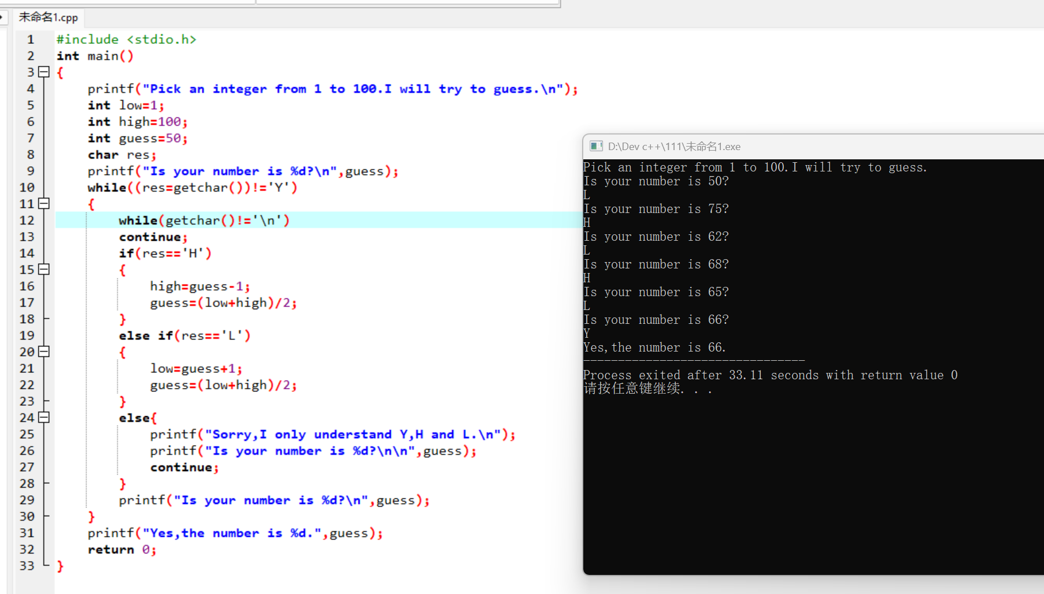The height and width of the screenshot is (594, 1044).
Task: Collapse the fold marker on line 20
Action: click(x=44, y=351)
